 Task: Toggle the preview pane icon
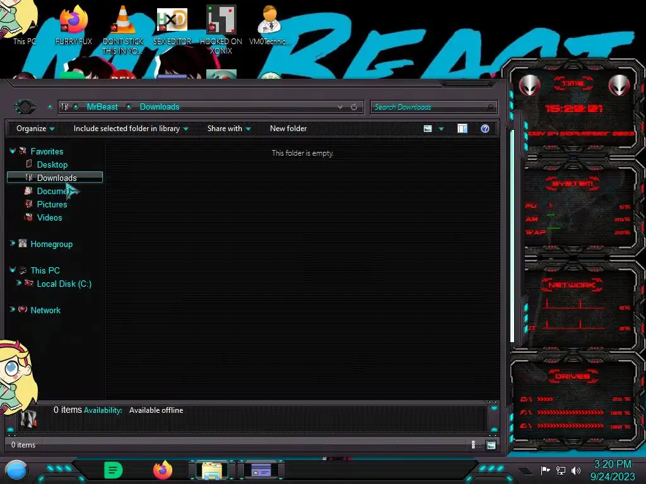tap(462, 129)
